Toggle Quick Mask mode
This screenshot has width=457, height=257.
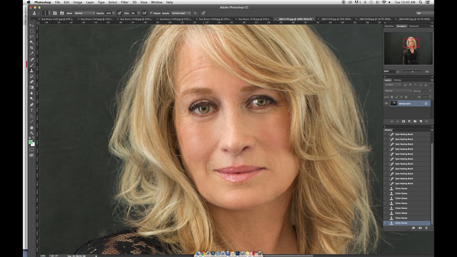[x=32, y=150]
